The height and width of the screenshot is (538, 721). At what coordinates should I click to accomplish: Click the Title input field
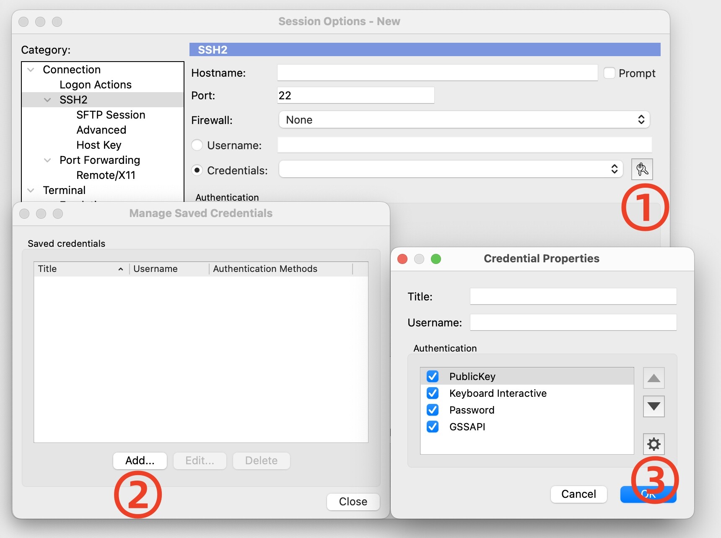tap(573, 296)
